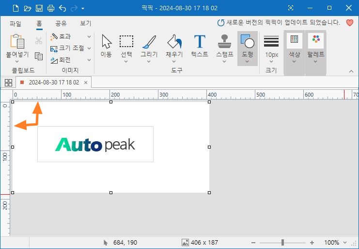Open the tab grid overview icon
This screenshot has height=249, width=359.
pyautogui.click(x=8, y=83)
